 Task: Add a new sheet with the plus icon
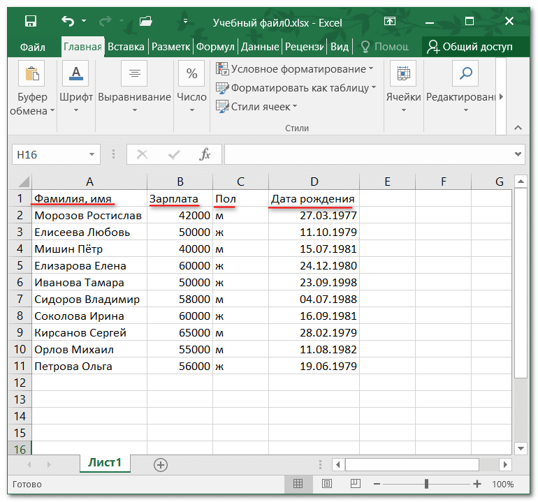coord(161,465)
